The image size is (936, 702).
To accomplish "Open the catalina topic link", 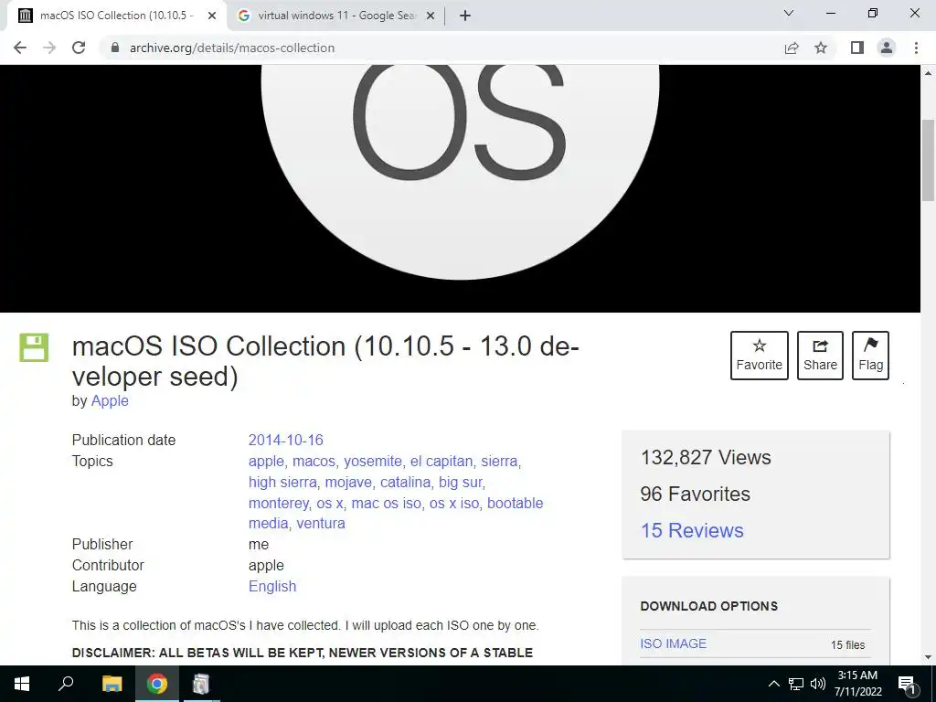I will pyautogui.click(x=405, y=482).
